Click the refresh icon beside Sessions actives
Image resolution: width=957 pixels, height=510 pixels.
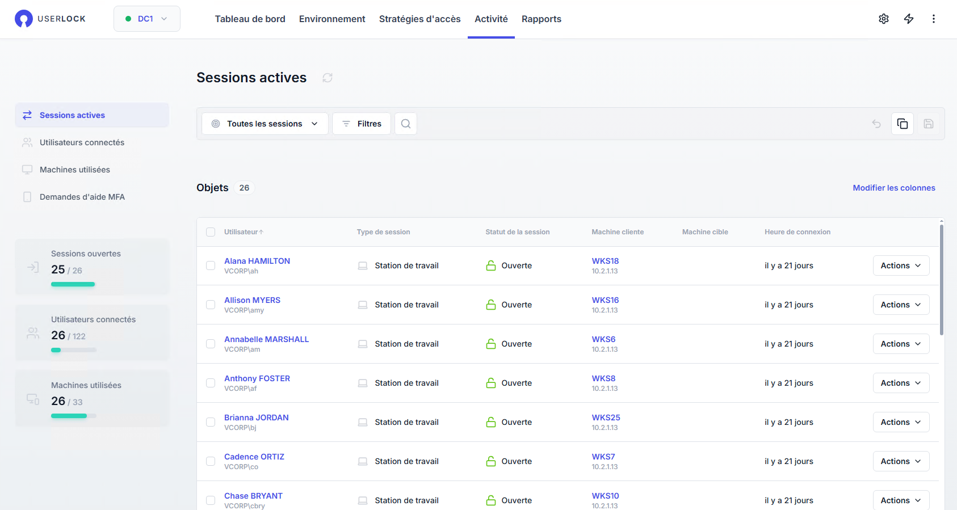coord(328,78)
